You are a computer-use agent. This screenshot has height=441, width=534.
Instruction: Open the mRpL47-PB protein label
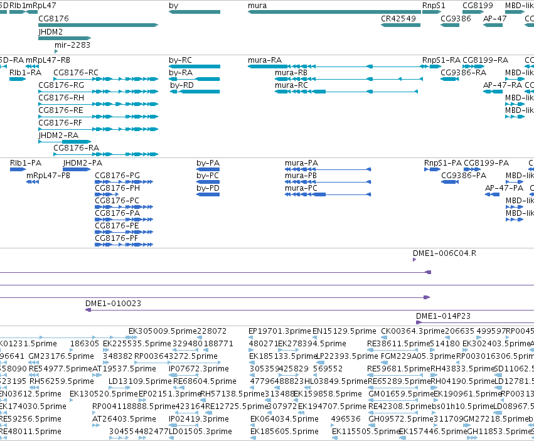[48, 176]
